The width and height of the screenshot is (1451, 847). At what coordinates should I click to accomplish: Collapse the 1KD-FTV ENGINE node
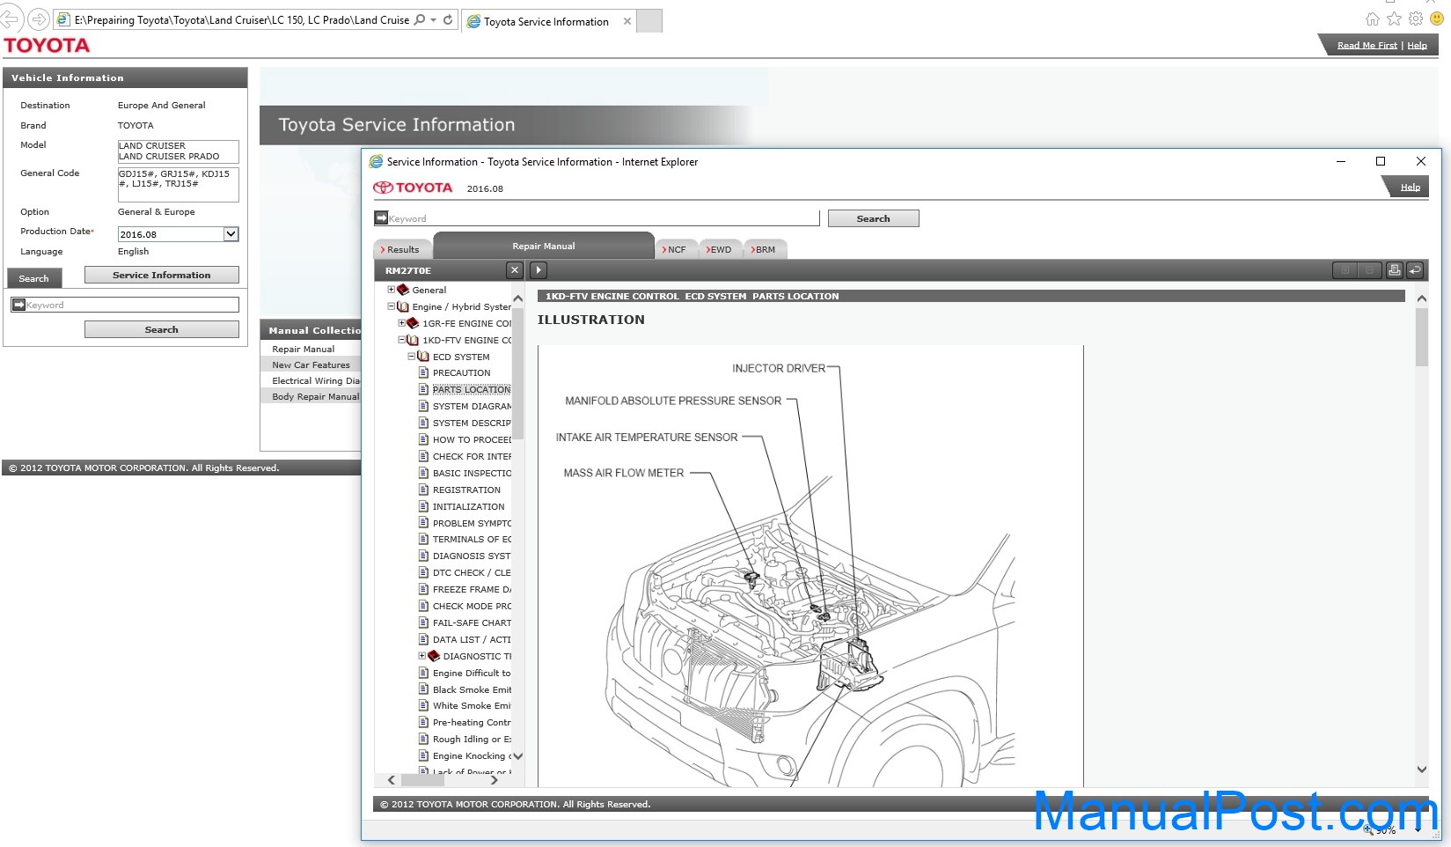tap(401, 340)
